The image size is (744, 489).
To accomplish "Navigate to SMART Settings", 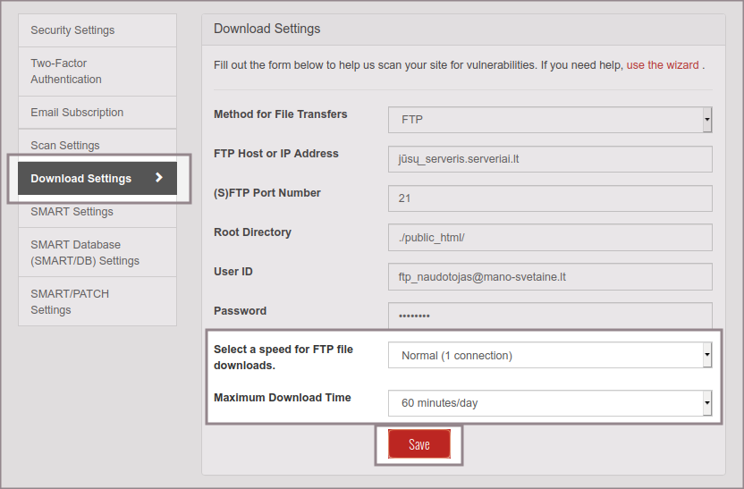I will pyautogui.click(x=72, y=212).
